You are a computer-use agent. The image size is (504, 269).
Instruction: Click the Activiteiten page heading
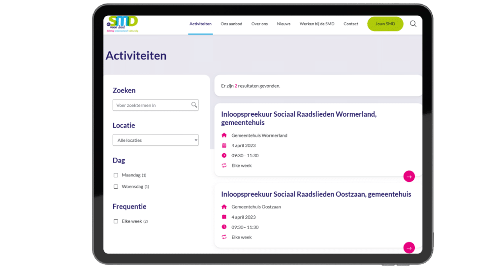pos(136,55)
